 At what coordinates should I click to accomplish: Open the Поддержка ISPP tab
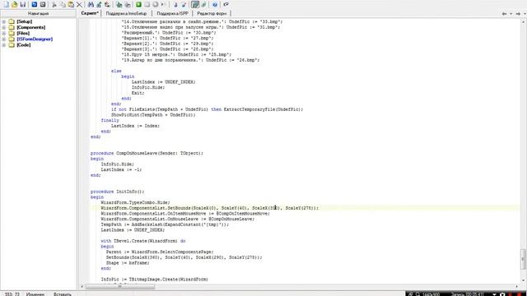(x=172, y=13)
